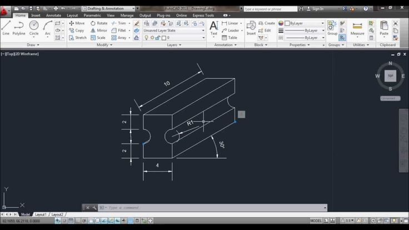Click the Rotate tool
This screenshot has width=409, height=230.
click(x=99, y=23)
